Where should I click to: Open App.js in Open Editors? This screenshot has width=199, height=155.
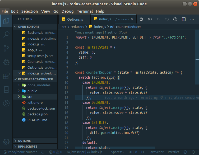pyautogui.click(x=35, y=50)
